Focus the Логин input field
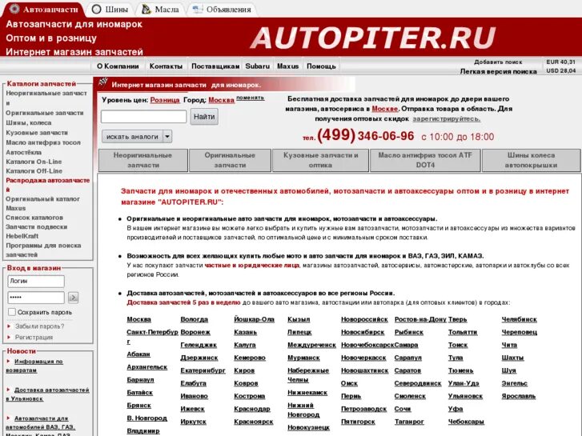 (36, 282)
